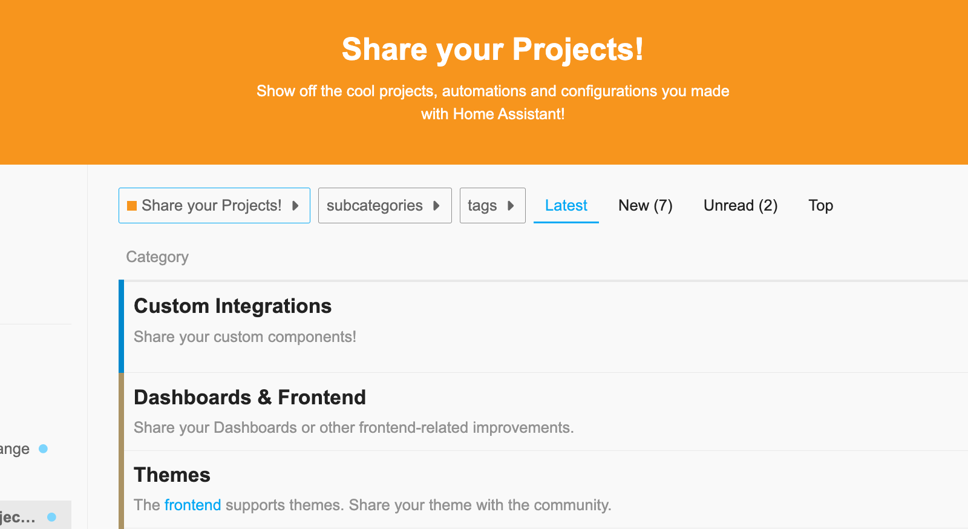968x529 pixels.
Task: Open the 'frontend' link in Themes description
Action: point(192,505)
